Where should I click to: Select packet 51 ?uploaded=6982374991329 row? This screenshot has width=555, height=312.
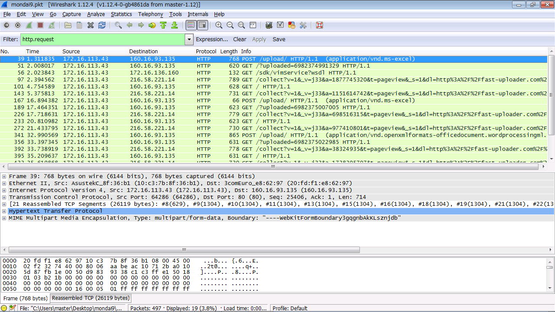click(274, 66)
